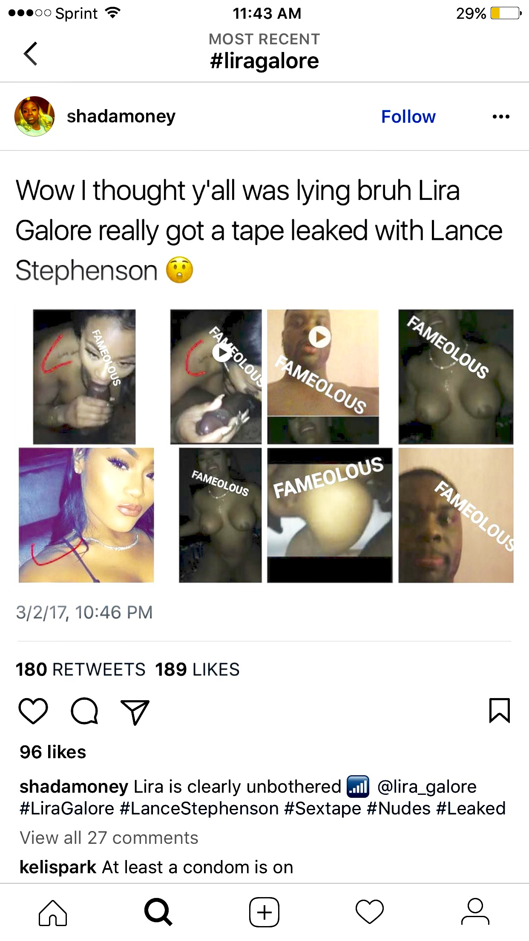View who liked via 96 likes

[x=53, y=752]
